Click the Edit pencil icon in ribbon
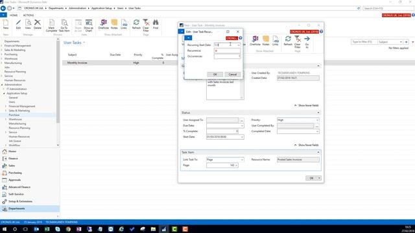 coord(18,24)
